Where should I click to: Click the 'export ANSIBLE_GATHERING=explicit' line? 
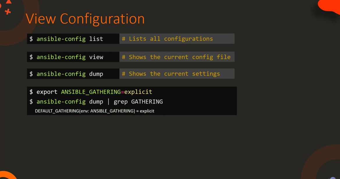pyautogui.click(x=94, y=92)
